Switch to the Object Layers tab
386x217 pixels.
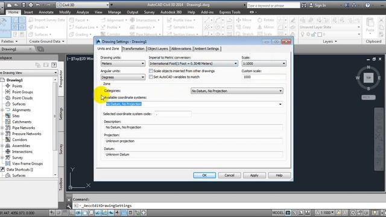coord(157,49)
